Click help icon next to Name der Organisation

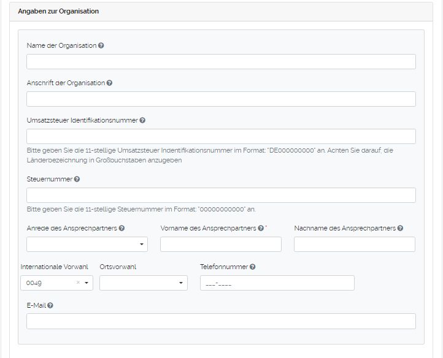(101, 46)
